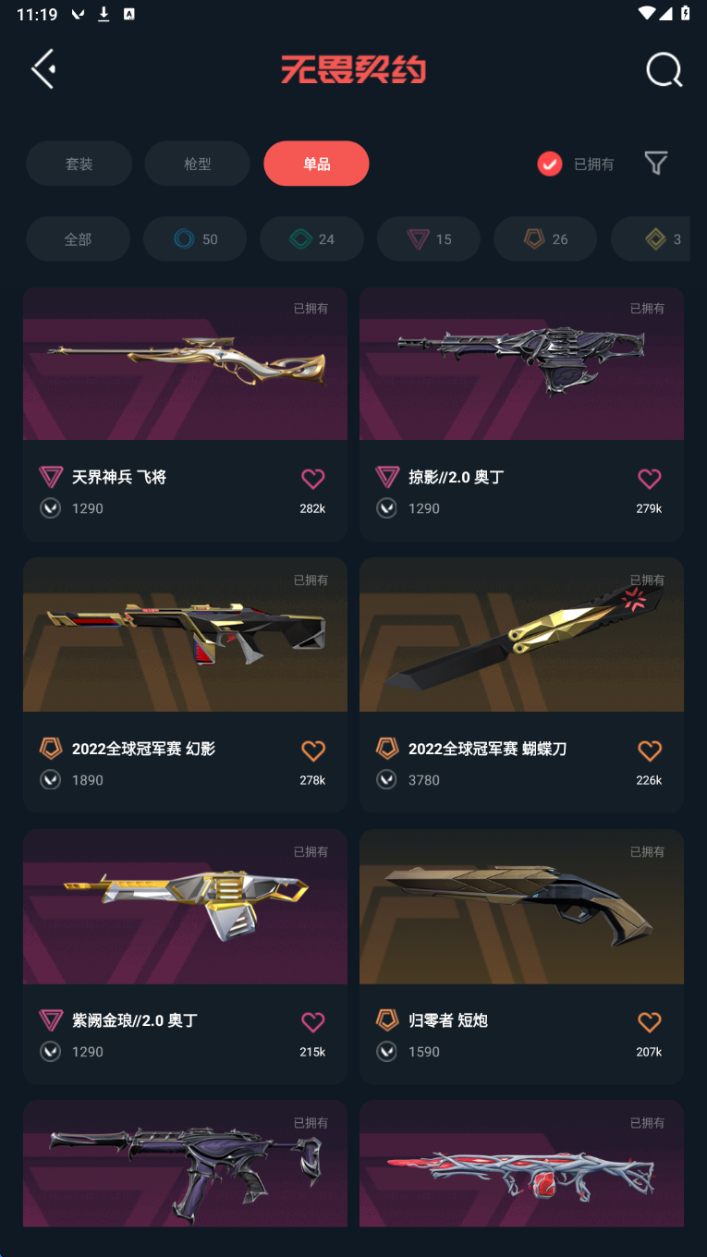Switch to the 套装 tab
Viewport: 707px width, 1257px height.
point(79,164)
